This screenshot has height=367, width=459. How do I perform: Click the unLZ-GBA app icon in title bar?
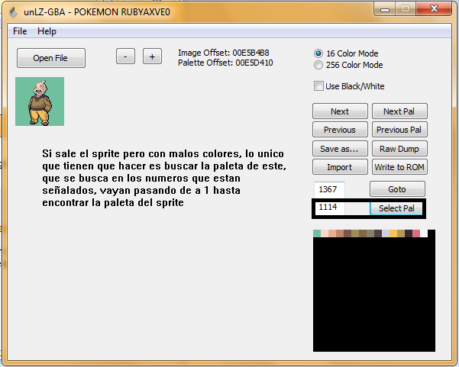click(13, 12)
